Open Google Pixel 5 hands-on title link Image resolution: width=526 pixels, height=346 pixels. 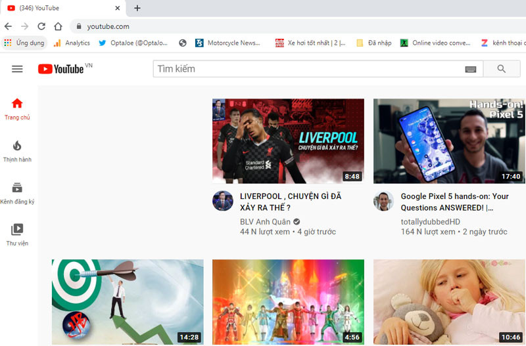click(x=454, y=202)
